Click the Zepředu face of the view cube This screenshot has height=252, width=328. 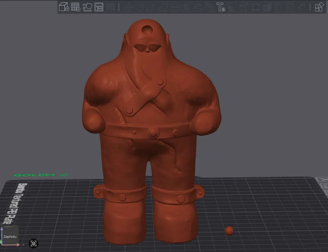click(x=10, y=236)
